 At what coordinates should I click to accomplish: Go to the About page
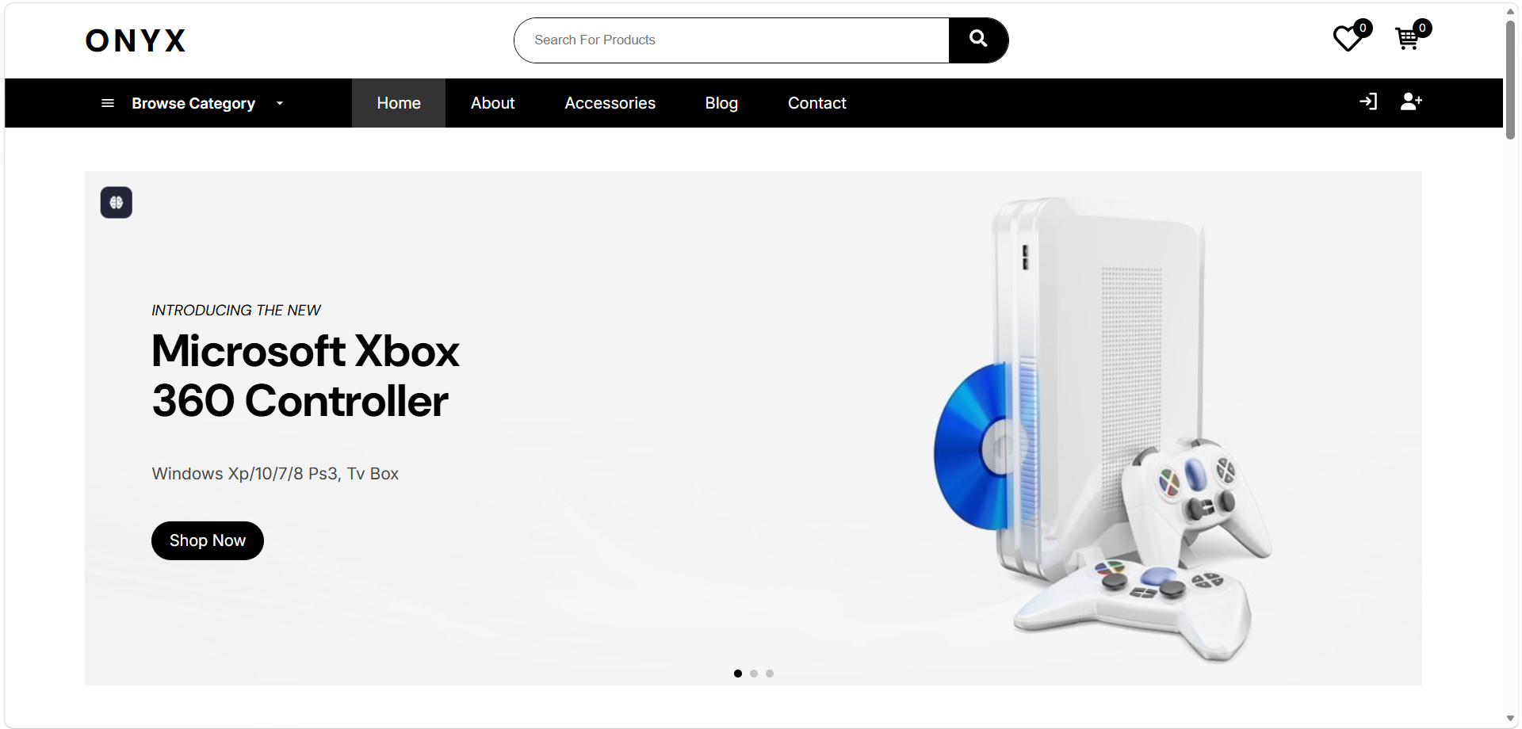(x=492, y=103)
